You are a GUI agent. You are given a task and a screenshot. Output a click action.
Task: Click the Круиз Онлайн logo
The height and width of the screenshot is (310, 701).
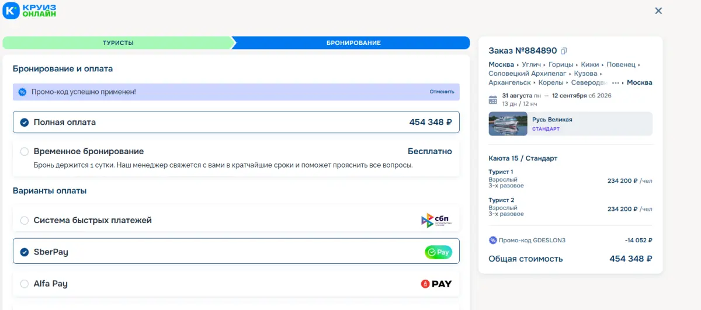click(x=29, y=11)
